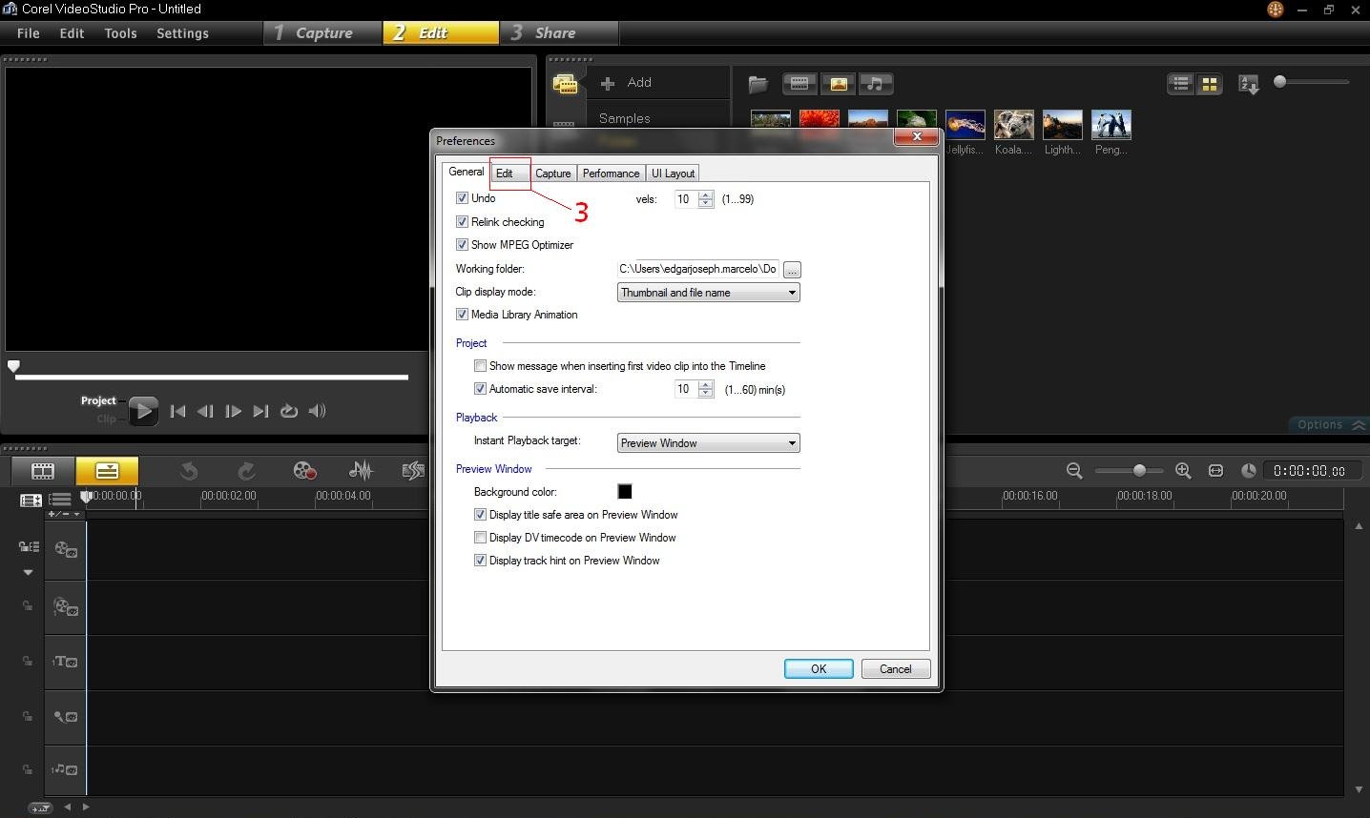Step to the Next frame
The width and height of the screenshot is (1370, 818).
(x=233, y=411)
